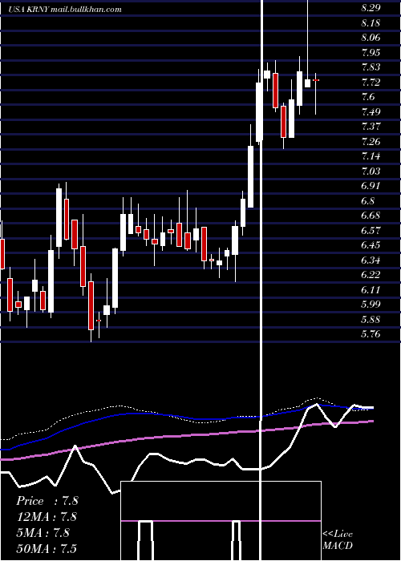
Task: Click the 6.22 price axis label
Action: coord(371,275)
